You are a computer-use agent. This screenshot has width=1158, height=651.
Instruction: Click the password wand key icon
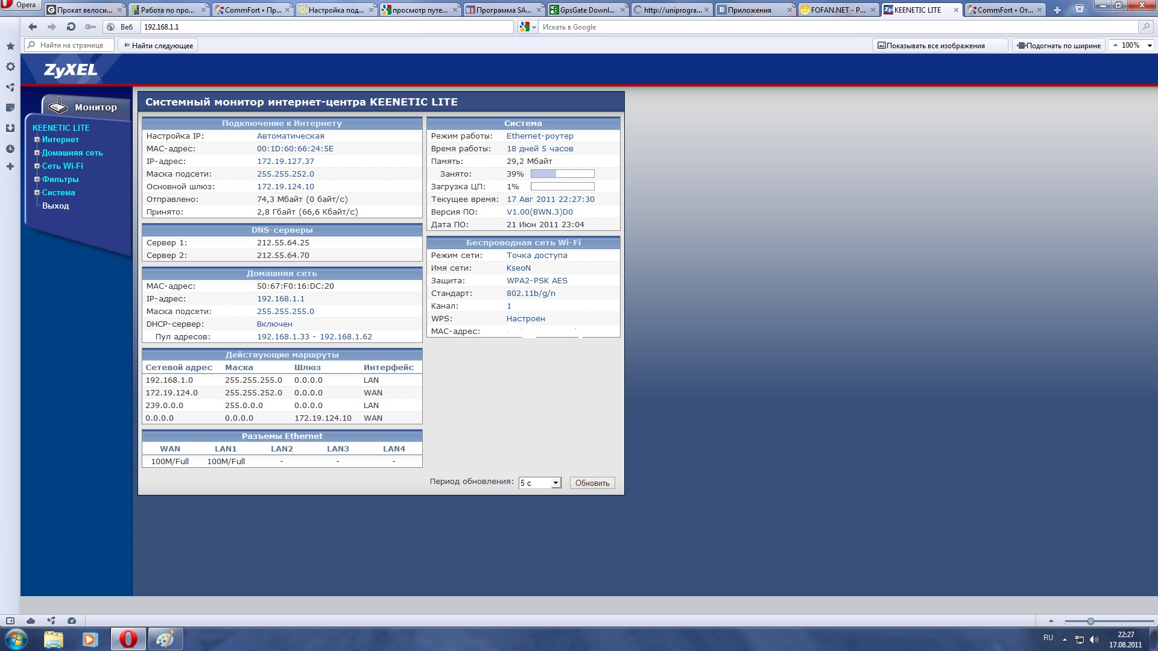[90, 27]
